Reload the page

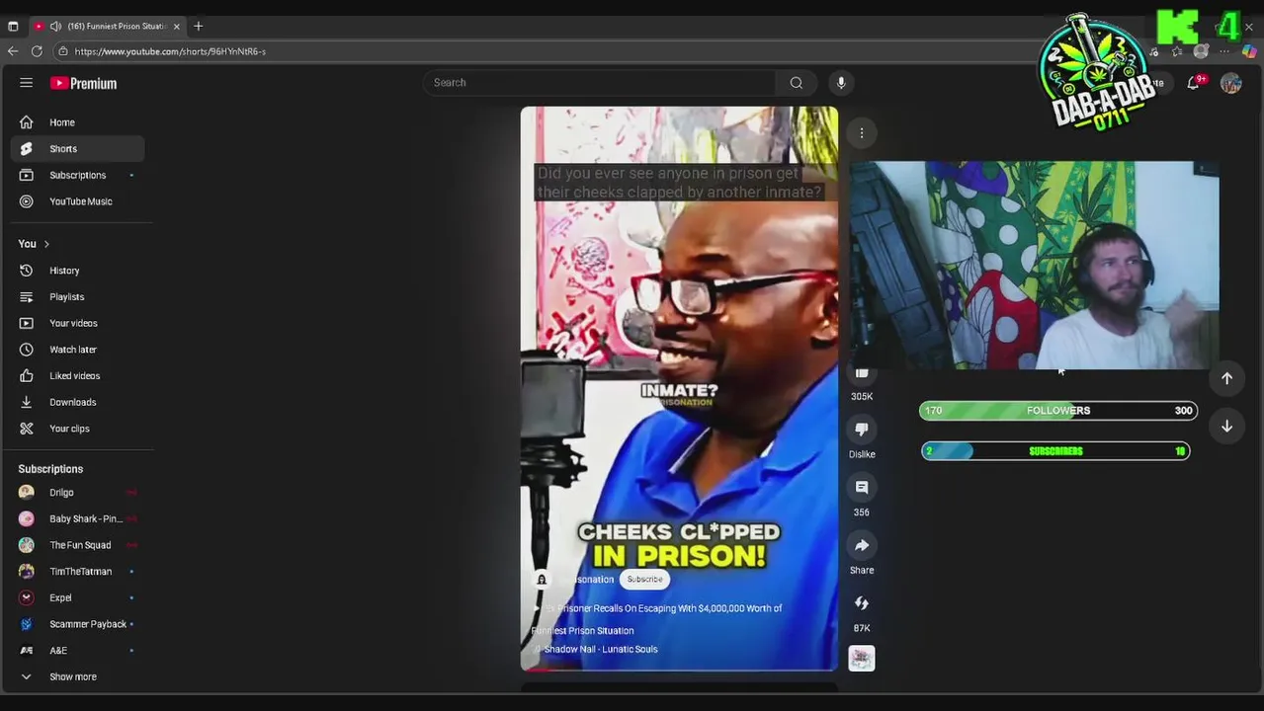click(37, 51)
